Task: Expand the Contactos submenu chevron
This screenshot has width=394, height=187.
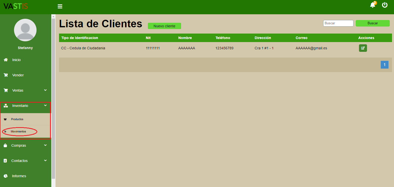Action: [45, 160]
